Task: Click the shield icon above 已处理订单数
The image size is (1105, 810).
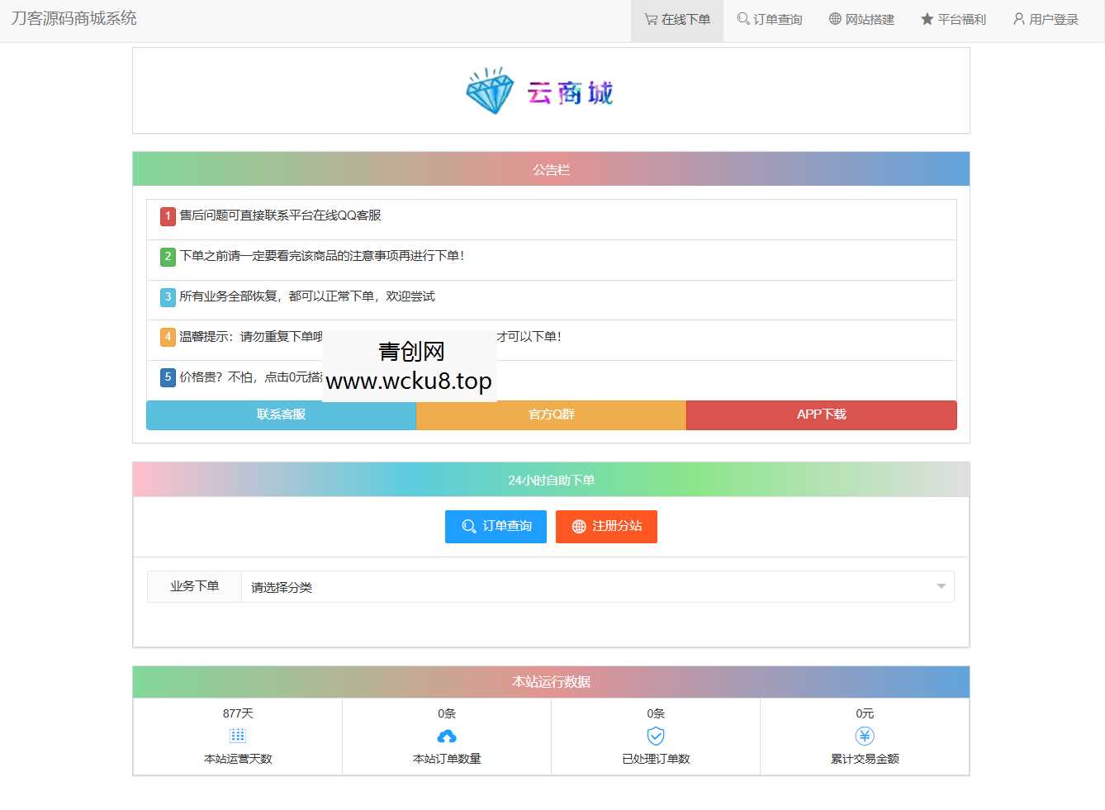Action: 655,736
